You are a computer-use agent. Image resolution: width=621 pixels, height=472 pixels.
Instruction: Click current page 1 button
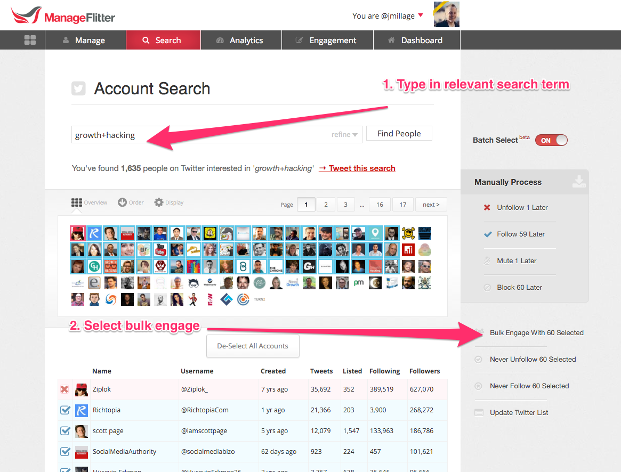coord(306,205)
